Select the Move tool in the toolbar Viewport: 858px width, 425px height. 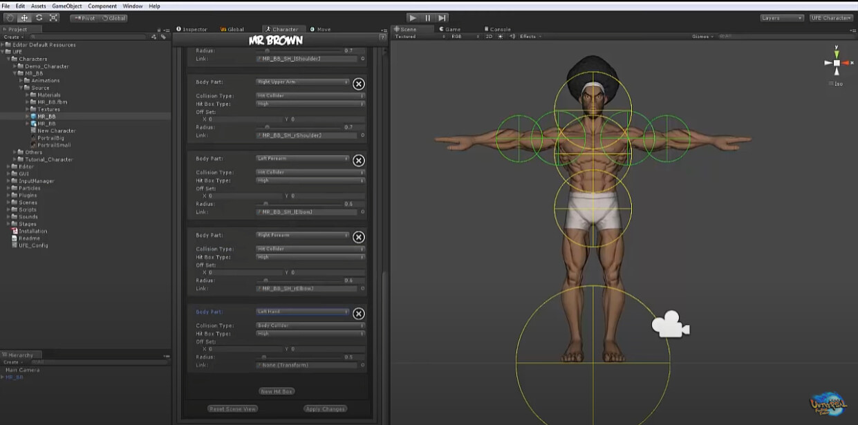[24, 18]
